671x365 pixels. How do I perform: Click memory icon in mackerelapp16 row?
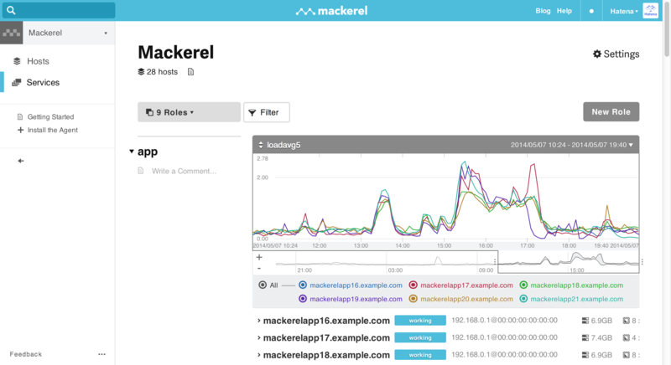[x=585, y=320]
